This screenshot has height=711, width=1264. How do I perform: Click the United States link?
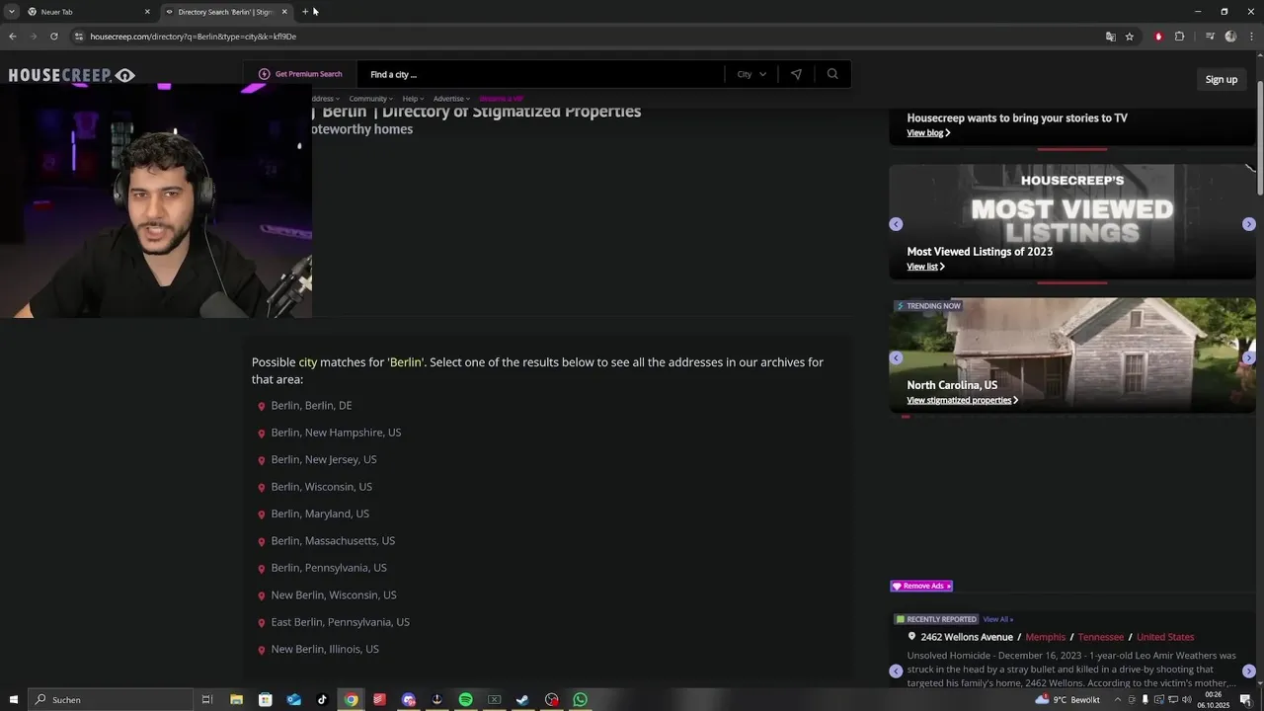point(1165,637)
